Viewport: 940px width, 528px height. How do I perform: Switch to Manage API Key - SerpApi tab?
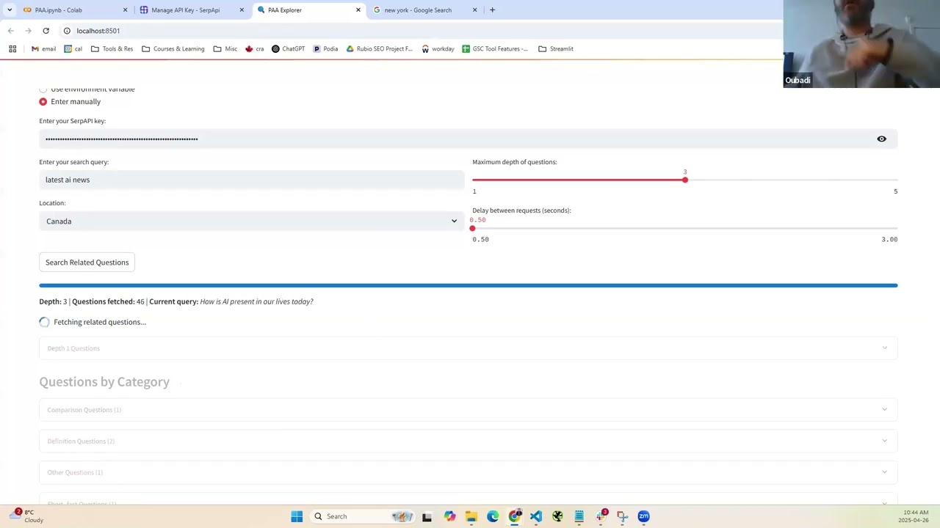coord(191,10)
